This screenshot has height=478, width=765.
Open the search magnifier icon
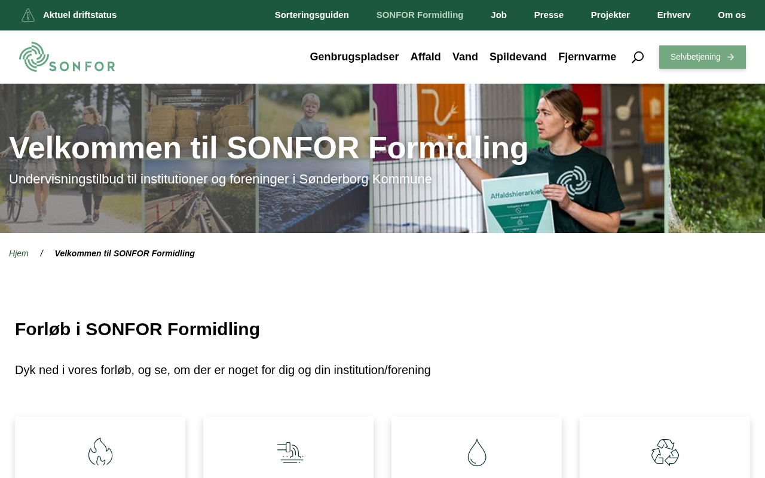click(x=638, y=57)
